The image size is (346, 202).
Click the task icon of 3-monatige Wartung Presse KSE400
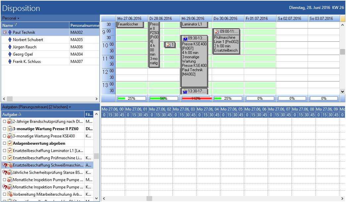pyautogui.click(x=10, y=136)
